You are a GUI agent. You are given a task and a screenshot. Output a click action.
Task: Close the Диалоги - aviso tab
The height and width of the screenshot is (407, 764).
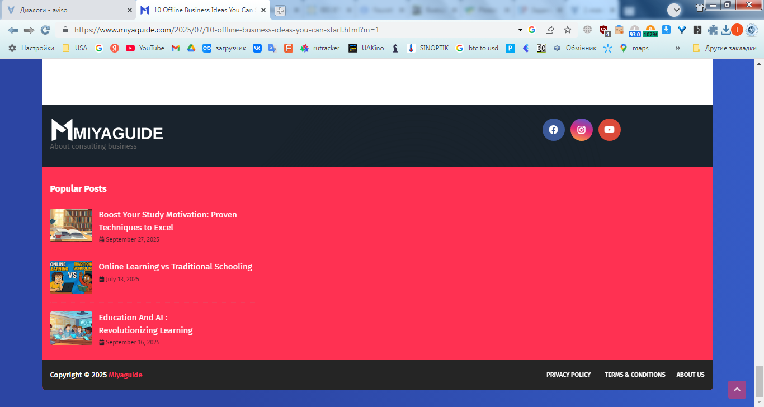pyautogui.click(x=130, y=10)
